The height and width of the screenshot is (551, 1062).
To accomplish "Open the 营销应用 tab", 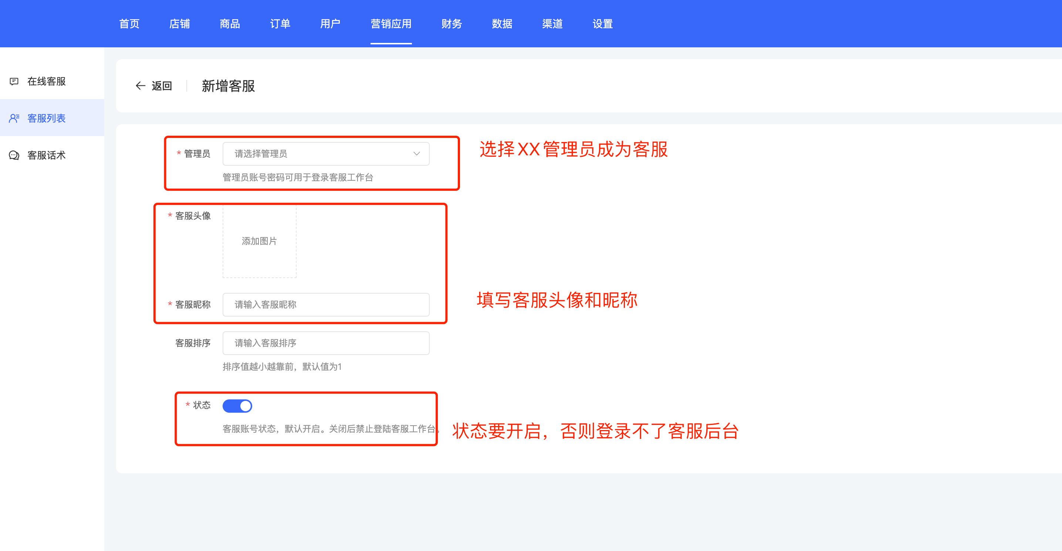I will pos(390,24).
